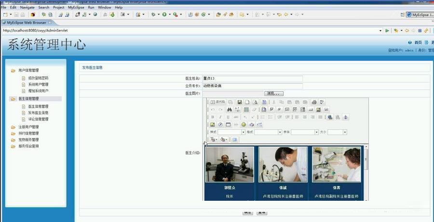This screenshot has width=434, height=222.
Task: Open the MyEclipse menu in the menu bar
Action: pyautogui.click(x=75, y=8)
